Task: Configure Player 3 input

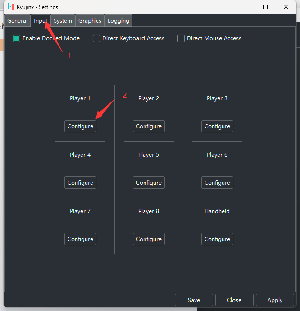Action: point(217,126)
